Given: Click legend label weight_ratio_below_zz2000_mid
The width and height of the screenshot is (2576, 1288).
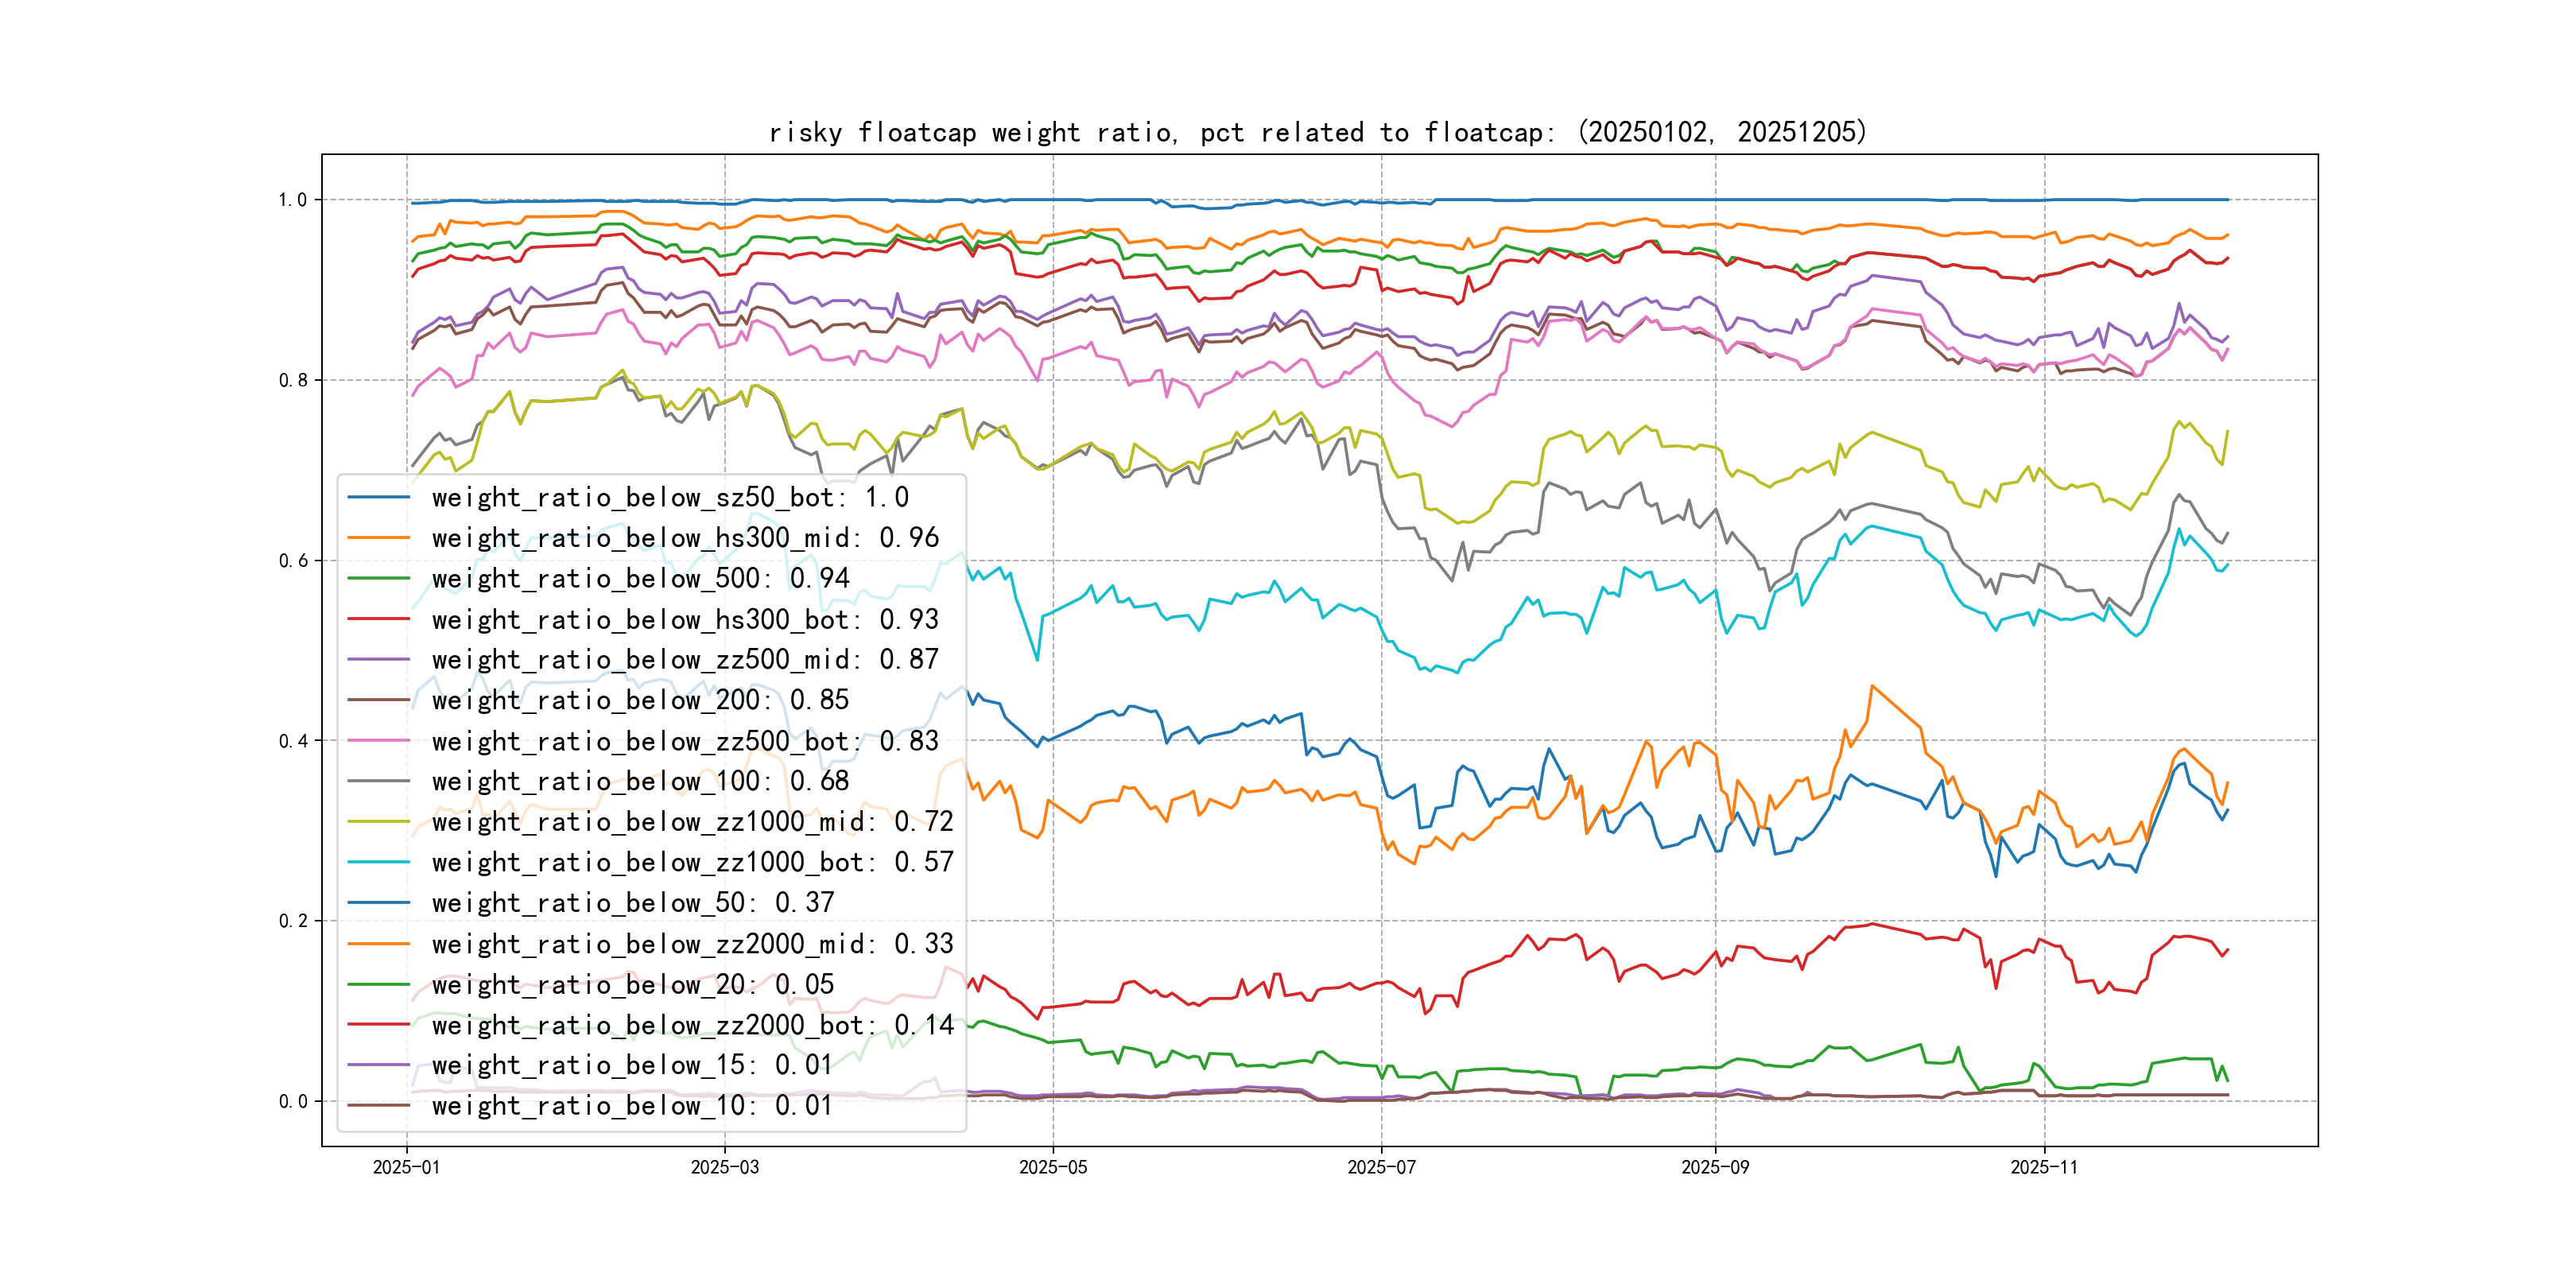Looking at the screenshot, I should (692, 944).
